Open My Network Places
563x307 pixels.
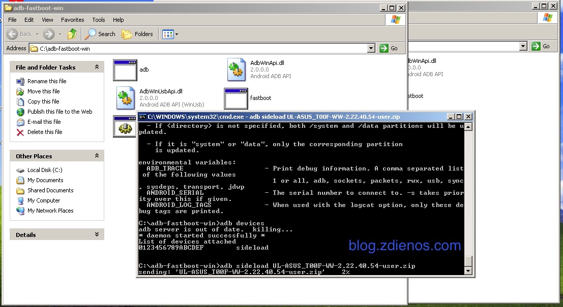click(51, 211)
